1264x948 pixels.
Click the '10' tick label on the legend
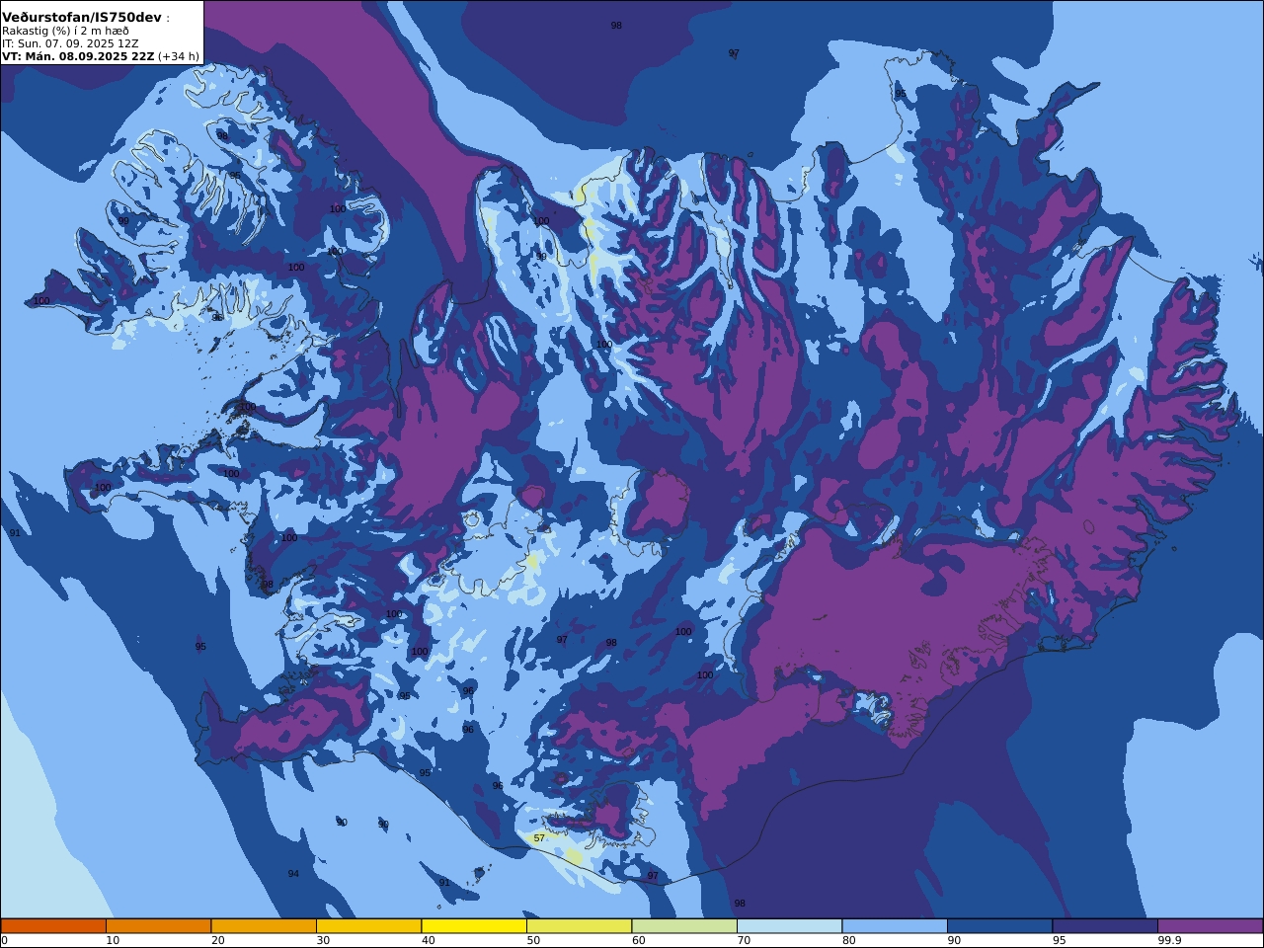pos(113,940)
